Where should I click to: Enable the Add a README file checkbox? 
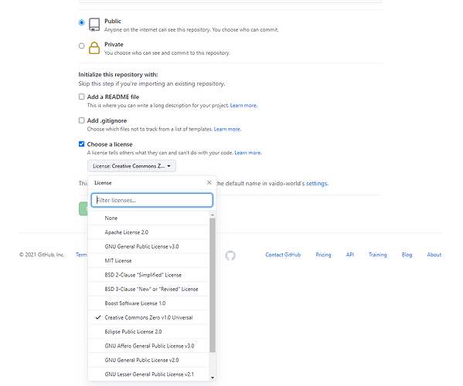coord(81,96)
